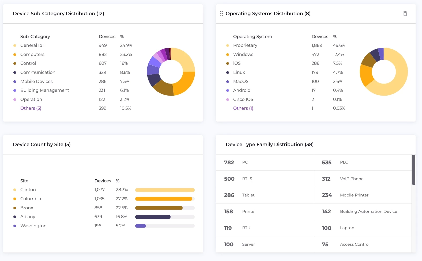
Task: Select the Computers segment in sub-category donut
Action: [x=185, y=83]
